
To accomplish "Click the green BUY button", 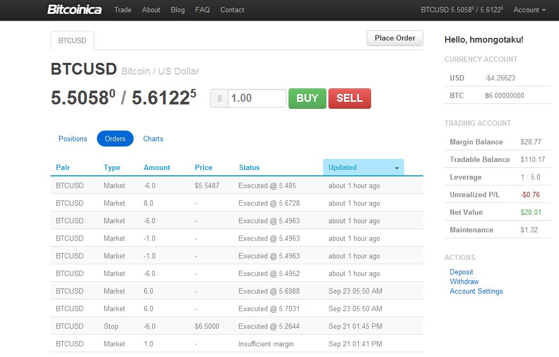I will [x=307, y=99].
